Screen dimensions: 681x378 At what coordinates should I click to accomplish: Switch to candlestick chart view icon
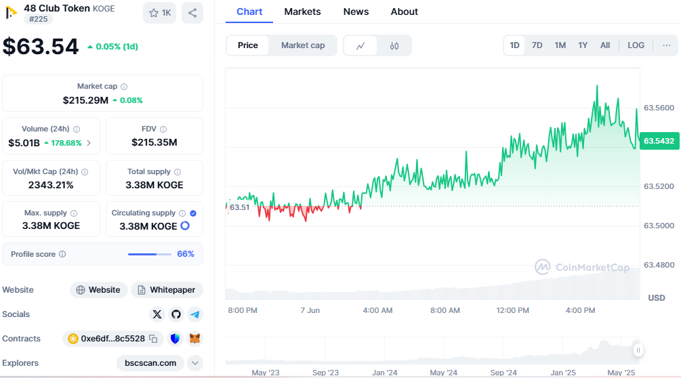coord(394,45)
